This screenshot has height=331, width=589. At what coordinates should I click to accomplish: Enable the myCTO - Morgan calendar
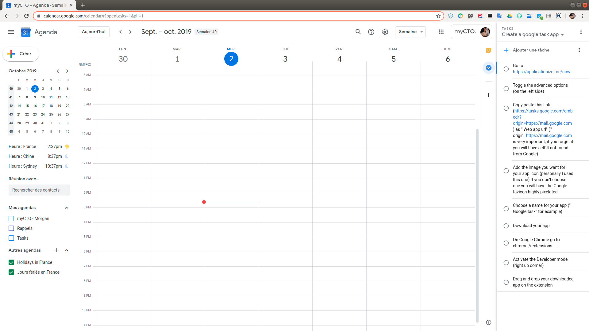tap(11, 219)
